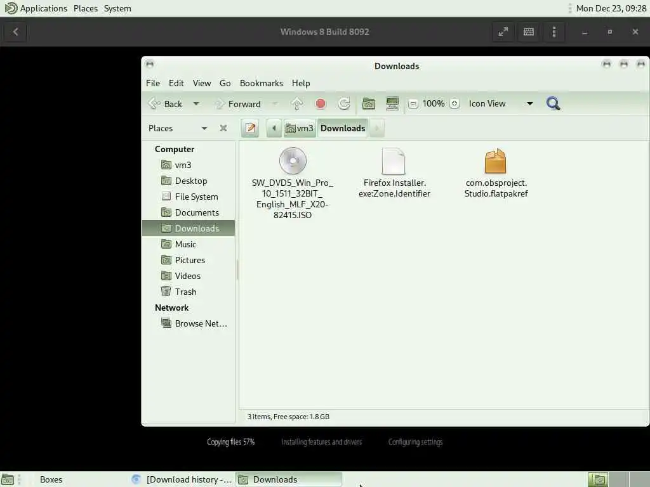Open the View menu
This screenshot has width=650, height=487.
[x=202, y=83]
